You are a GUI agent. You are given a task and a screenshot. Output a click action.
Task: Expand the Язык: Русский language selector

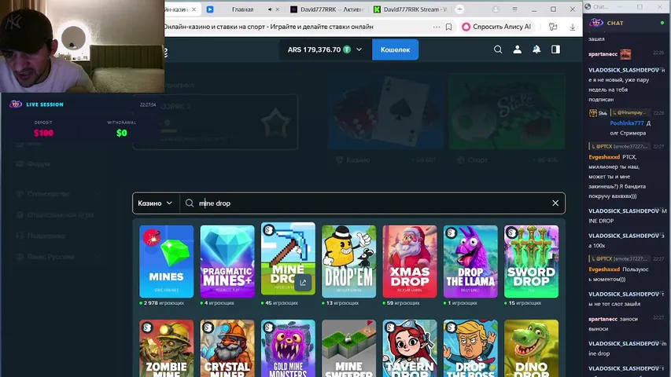(57, 257)
